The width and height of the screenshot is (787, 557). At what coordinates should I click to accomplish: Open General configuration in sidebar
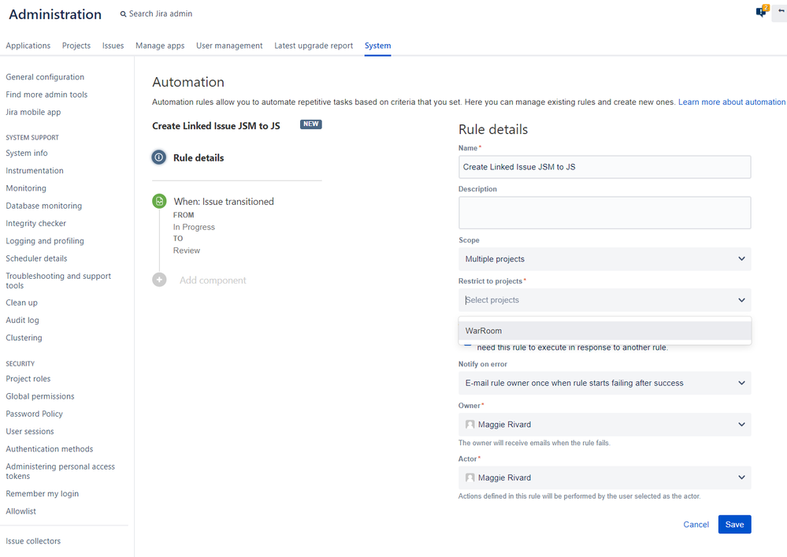point(45,76)
